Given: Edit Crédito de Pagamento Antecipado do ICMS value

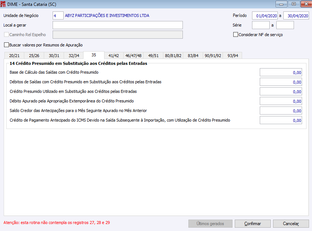Looking at the screenshot, I should (281, 120).
